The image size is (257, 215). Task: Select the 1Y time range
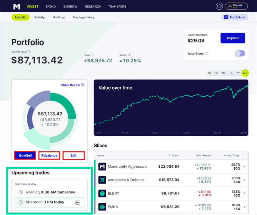click(x=238, y=73)
